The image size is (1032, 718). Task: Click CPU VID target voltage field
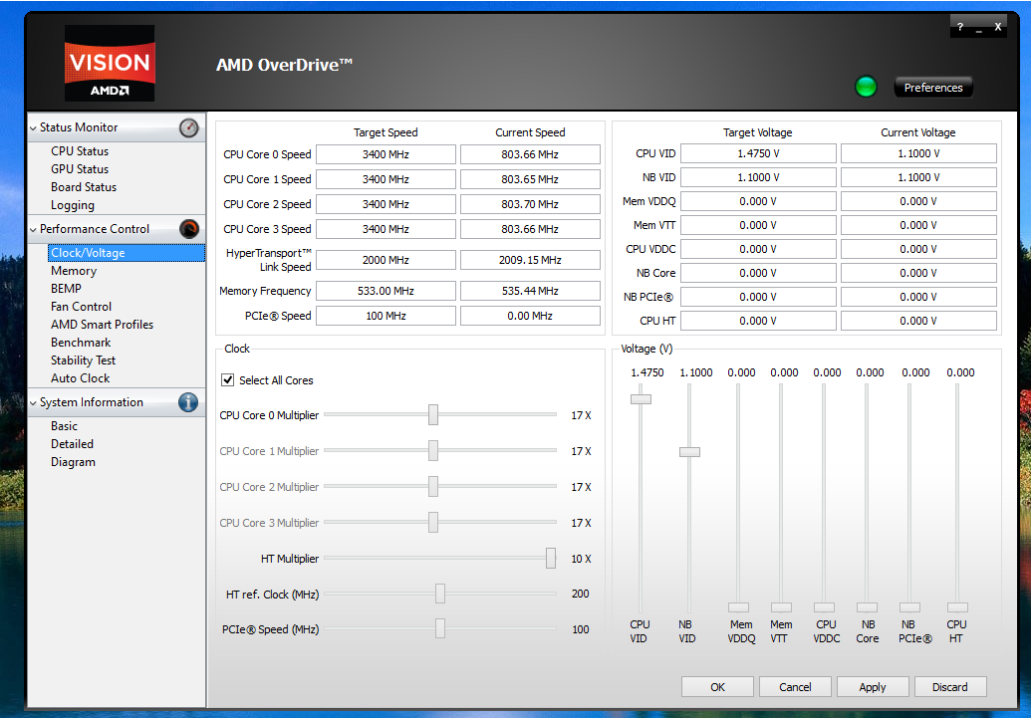point(758,153)
